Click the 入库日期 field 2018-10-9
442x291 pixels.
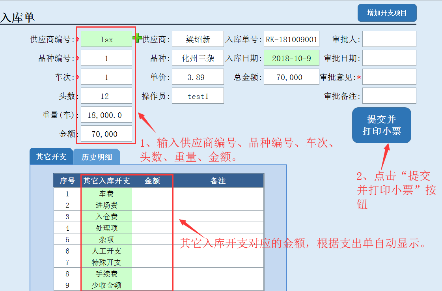[x=291, y=58]
